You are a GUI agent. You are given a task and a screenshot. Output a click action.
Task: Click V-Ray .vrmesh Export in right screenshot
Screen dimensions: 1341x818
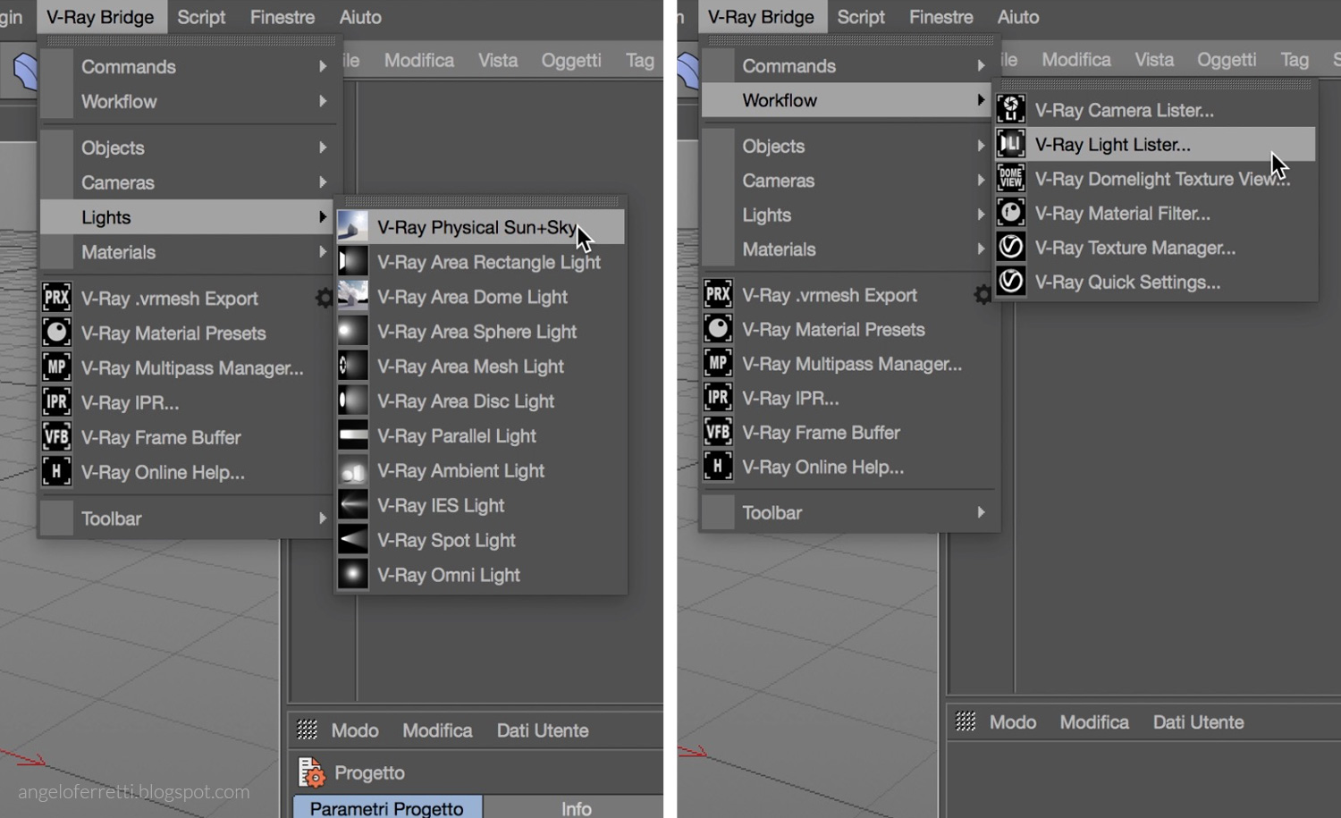[830, 295]
